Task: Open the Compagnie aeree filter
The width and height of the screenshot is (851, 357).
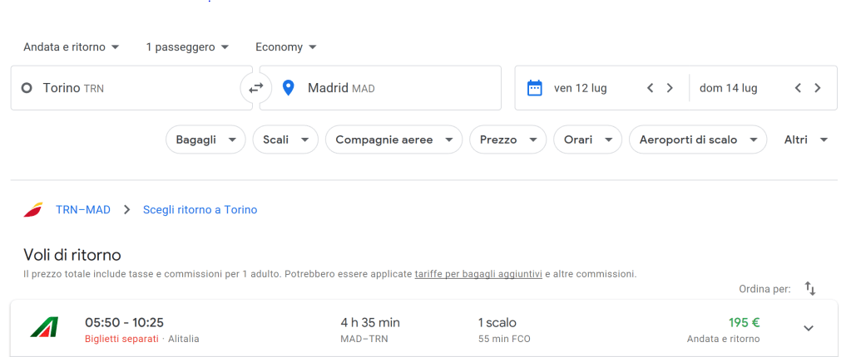Action: (393, 139)
